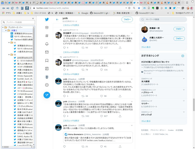Open Bookmarks icon in Twitter sidebar
Viewport: 195px width, 149px height.
[47, 60]
